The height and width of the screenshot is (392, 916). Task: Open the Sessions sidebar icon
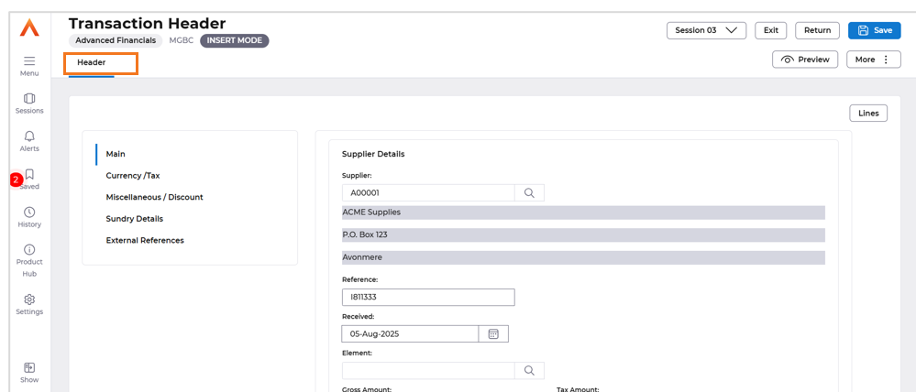tap(29, 98)
